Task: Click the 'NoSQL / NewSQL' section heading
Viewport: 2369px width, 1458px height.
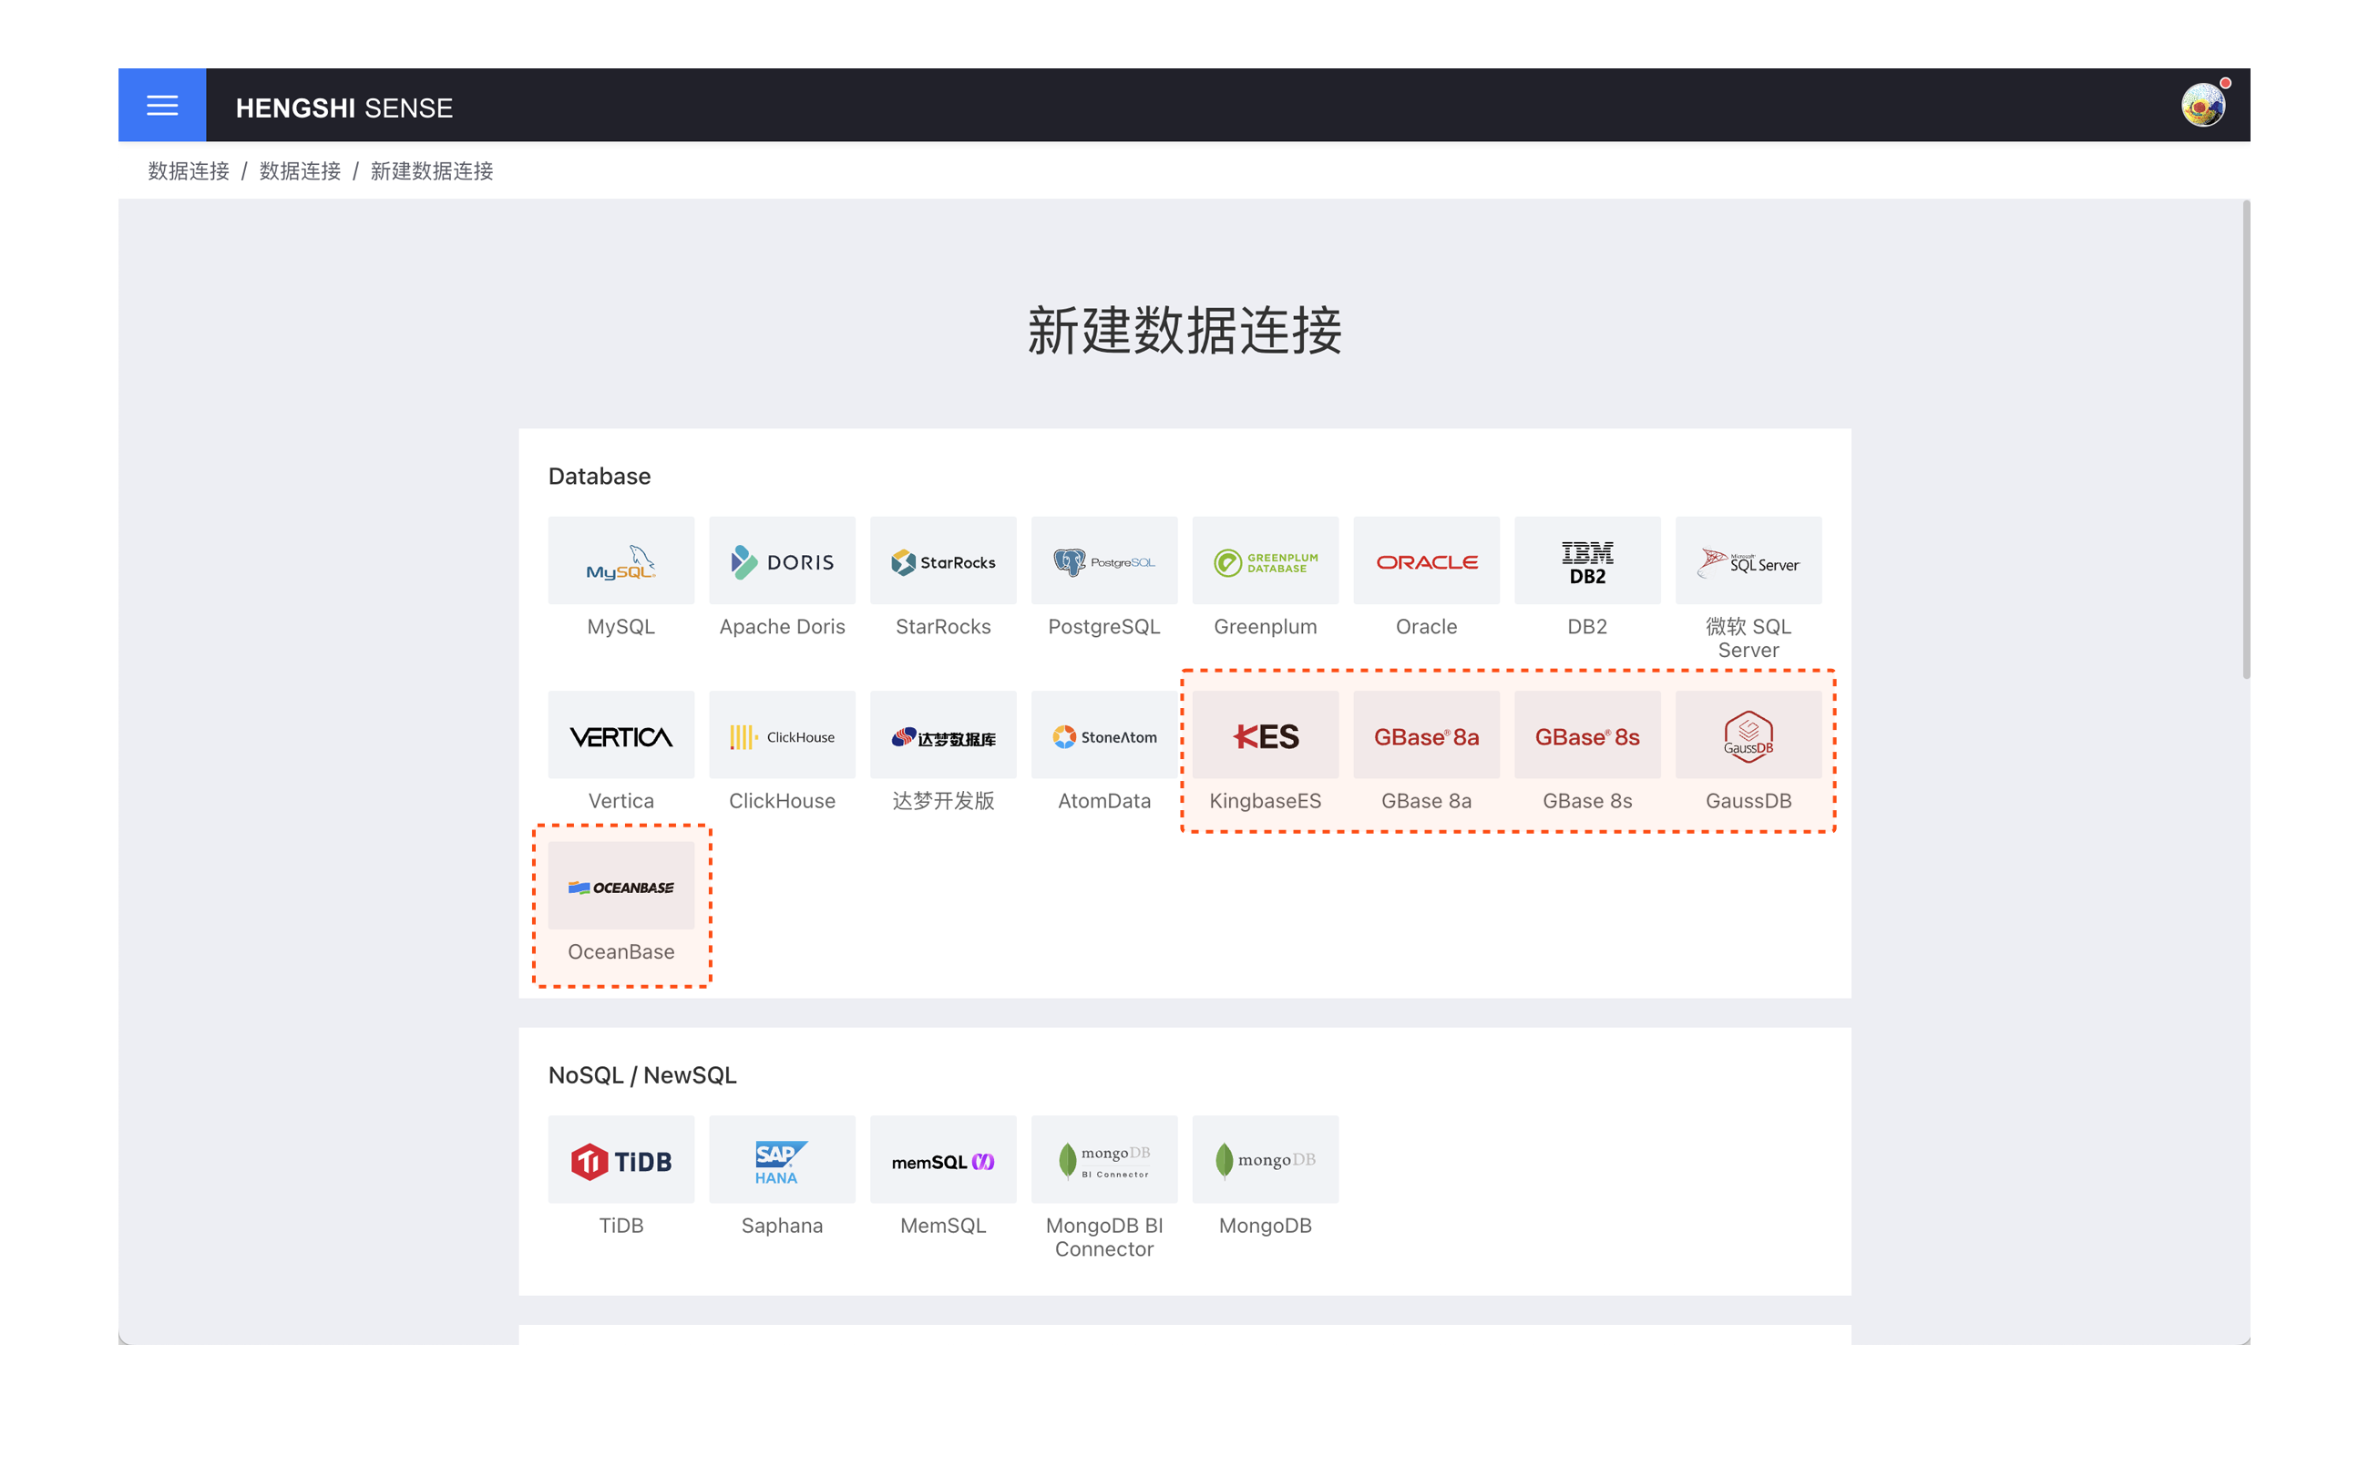Action: click(642, 1075)
